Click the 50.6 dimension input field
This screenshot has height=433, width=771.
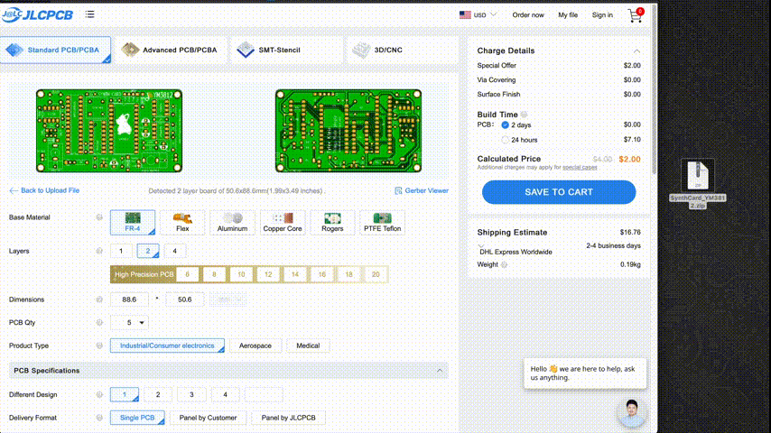coord(185,299)
